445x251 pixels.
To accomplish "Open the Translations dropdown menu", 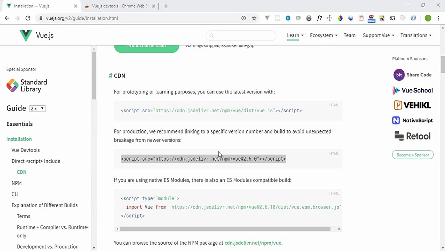I will pos(416,35).
